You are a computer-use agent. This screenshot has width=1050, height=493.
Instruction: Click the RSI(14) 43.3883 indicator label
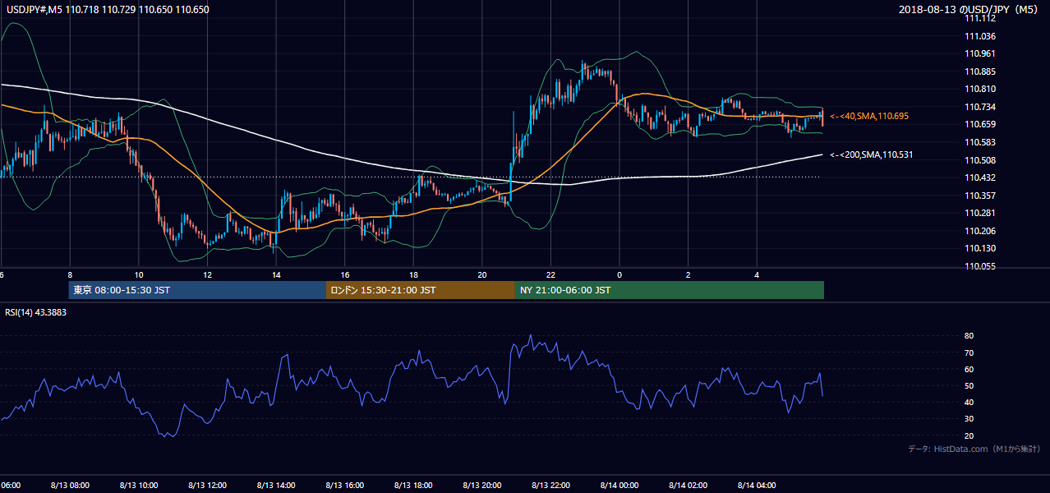click(36, 311)
